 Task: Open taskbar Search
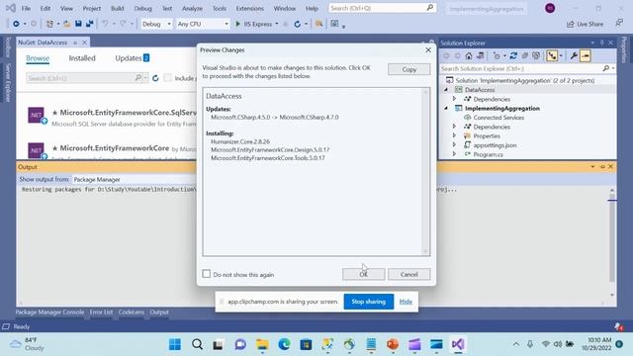197,344
